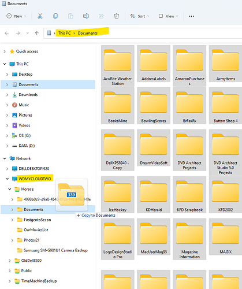The image size is (242, 289).
Task: Go up one level with Up arrow
Action: point(36,33)
